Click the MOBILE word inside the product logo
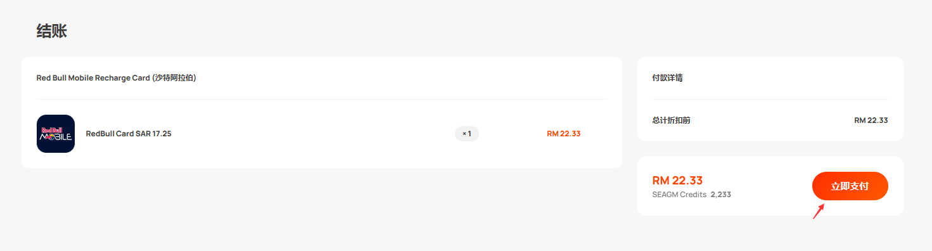 tap(56, 137)
